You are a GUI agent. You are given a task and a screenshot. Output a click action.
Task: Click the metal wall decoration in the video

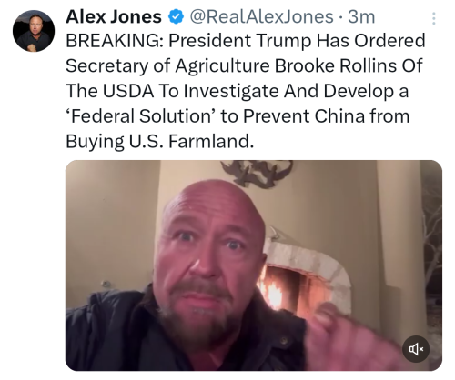pos(258,172)
